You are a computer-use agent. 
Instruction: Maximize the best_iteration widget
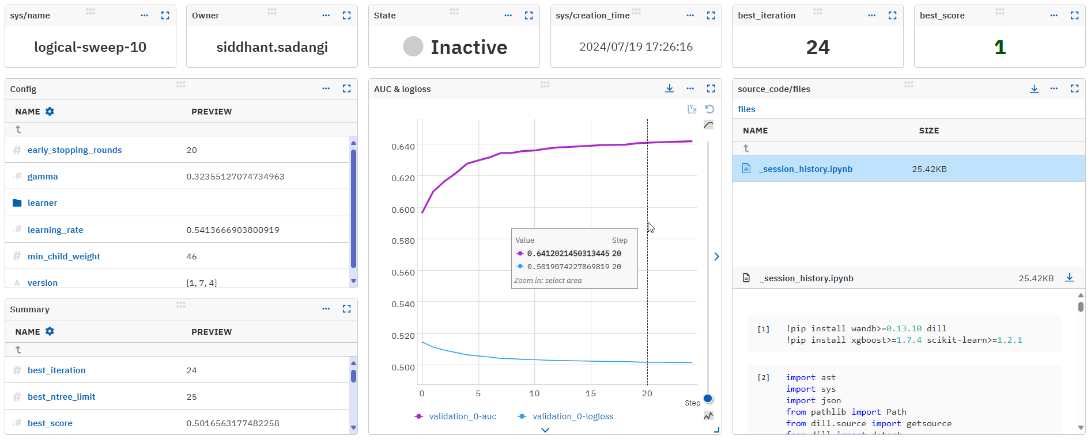coord(893,16)
